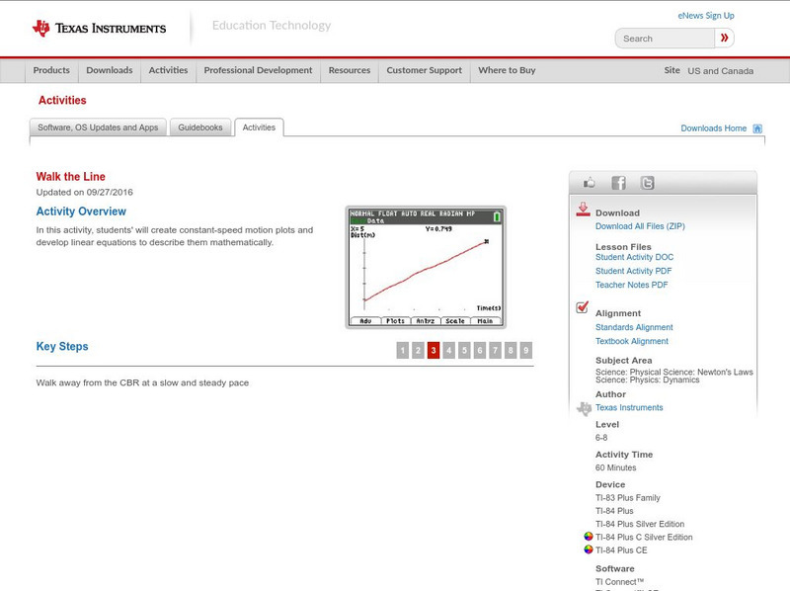
Task: Go to key step 7
Action: tap(496, 350)
